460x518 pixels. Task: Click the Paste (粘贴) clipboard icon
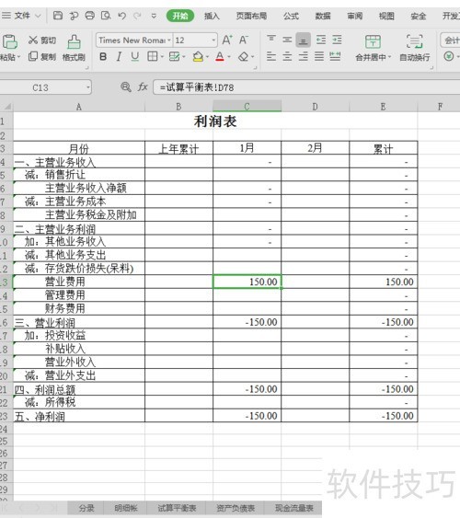point(9,42)
